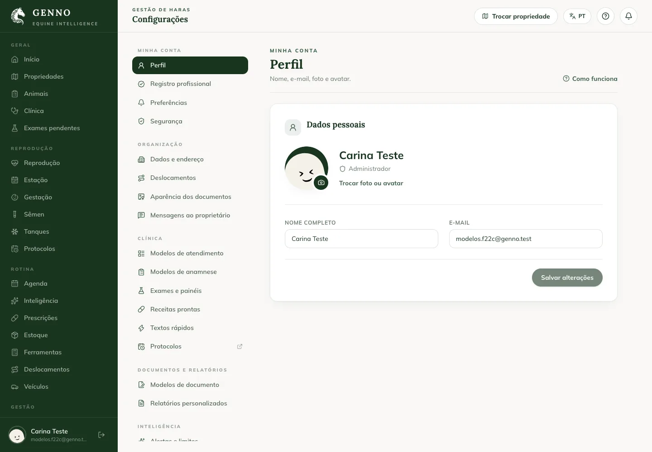Open Animais in the sidebar
The height and width of the screenshot is (452, 652).
pos(59,94)
